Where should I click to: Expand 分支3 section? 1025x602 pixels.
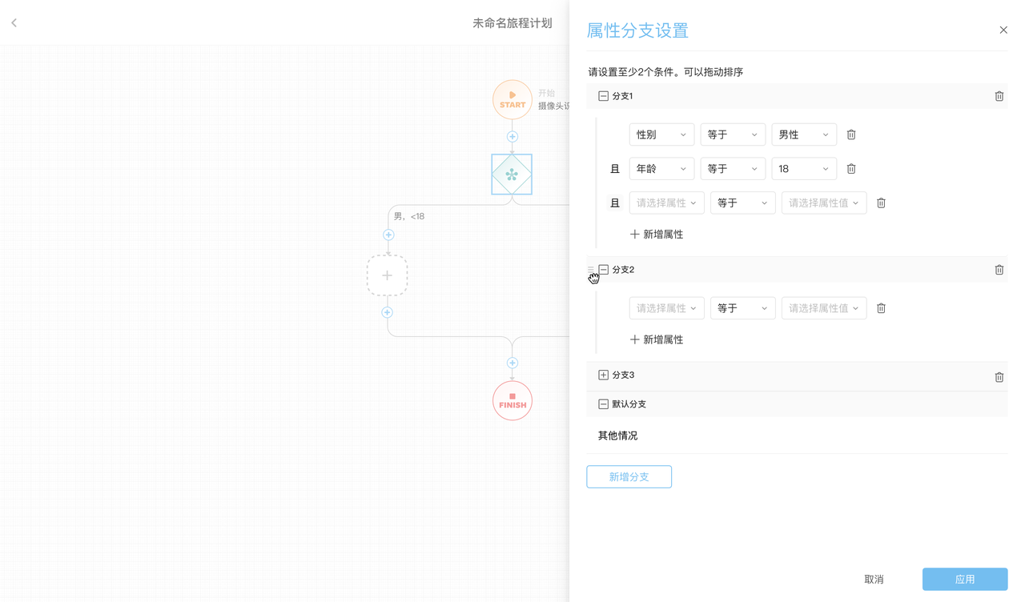pos(603,375)
